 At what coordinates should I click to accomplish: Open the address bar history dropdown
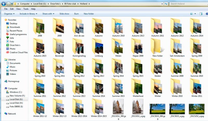point(162,4)
